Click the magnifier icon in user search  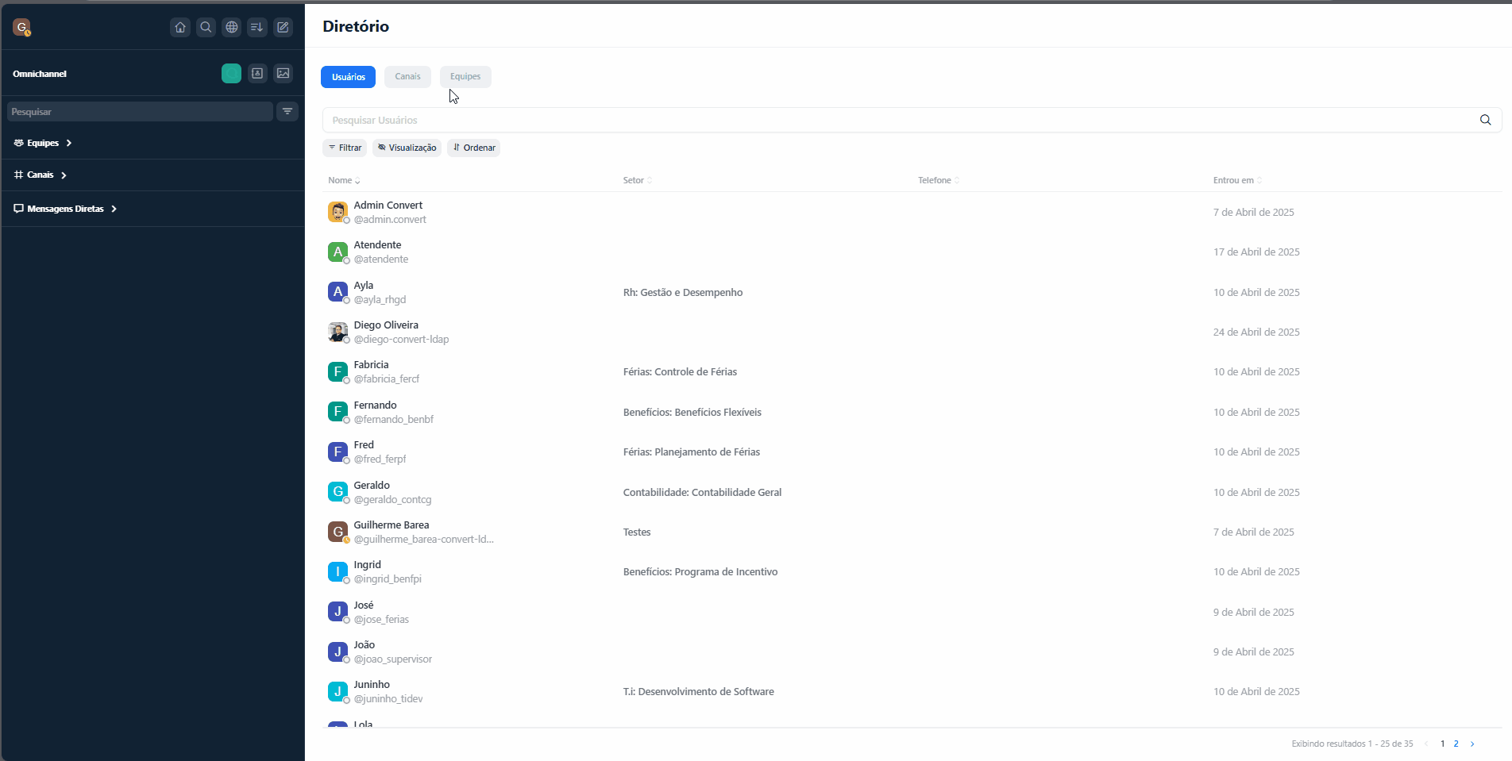[x=1485, y=120]
